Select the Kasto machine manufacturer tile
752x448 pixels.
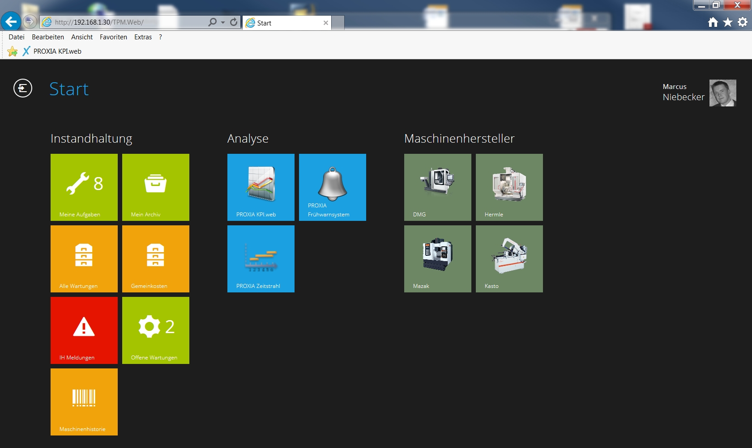(x=509, y=259)
